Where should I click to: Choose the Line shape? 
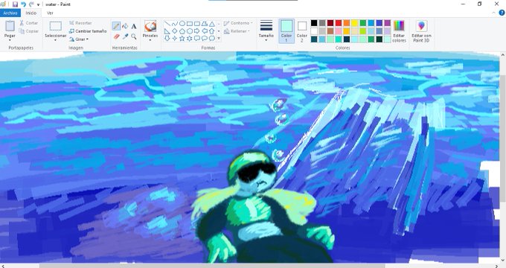click(167, 24)
